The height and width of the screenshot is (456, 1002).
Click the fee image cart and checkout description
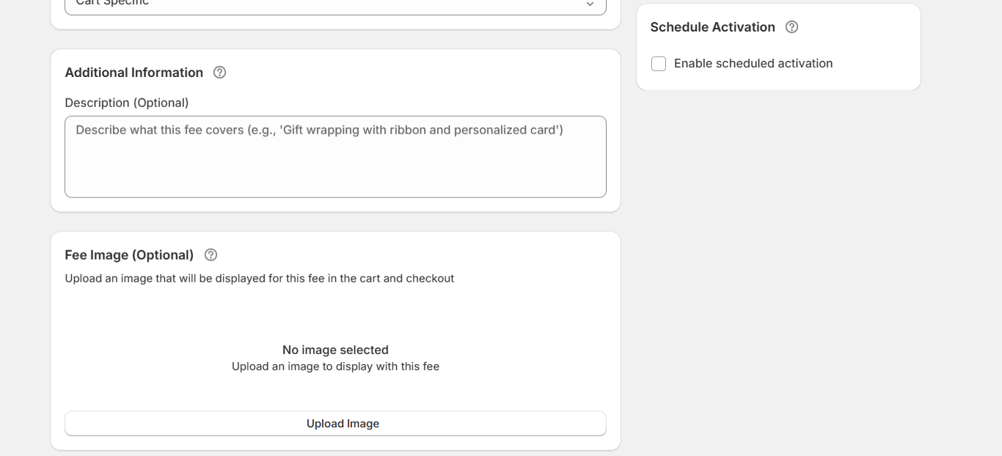pyautogui.click(x=260, y=279)
